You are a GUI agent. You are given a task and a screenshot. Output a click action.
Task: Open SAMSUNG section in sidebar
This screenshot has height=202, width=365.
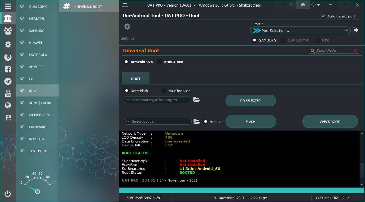click(38, 31)
